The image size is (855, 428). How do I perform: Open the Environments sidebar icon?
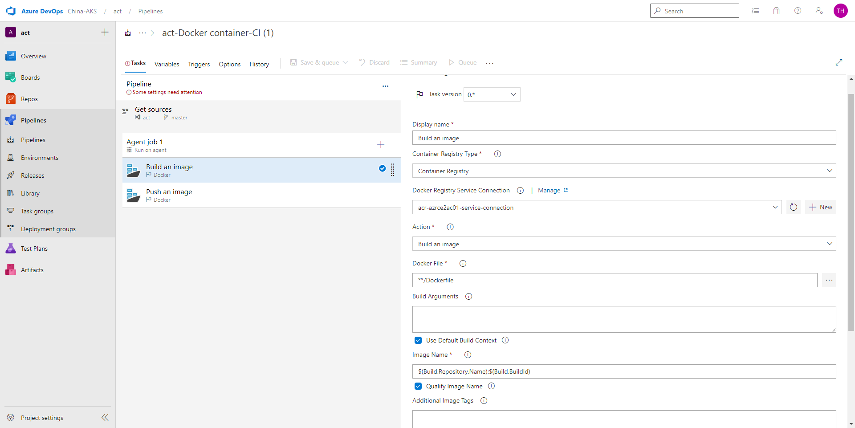(11, 158)
